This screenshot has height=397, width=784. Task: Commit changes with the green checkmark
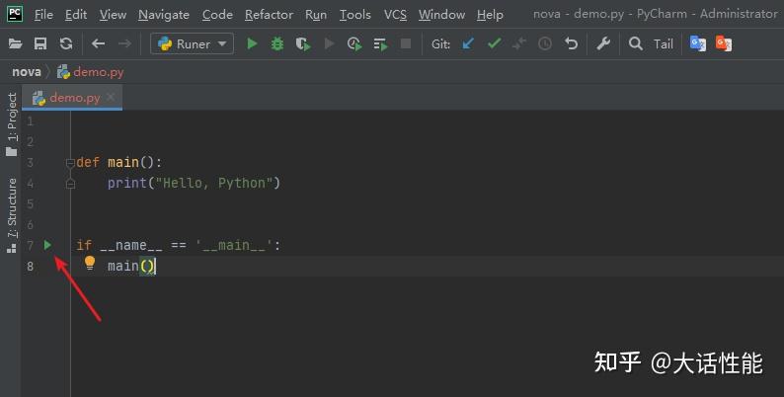point(494,44)
